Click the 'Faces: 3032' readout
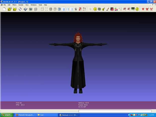156x117 pixels. 83,105
